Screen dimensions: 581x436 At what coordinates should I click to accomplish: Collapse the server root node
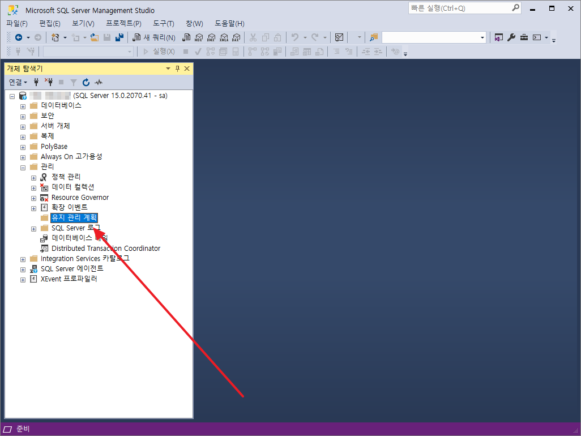(12, 96)
